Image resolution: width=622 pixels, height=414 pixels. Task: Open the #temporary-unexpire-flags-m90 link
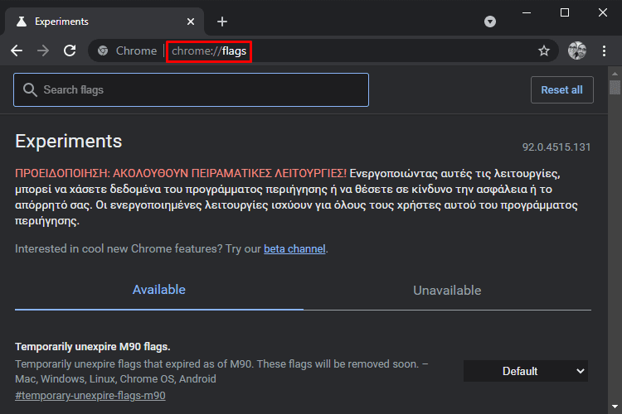coord(90,396)
